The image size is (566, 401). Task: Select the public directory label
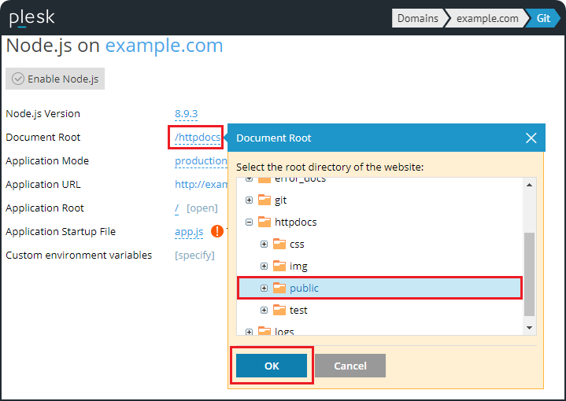point(304,288)
